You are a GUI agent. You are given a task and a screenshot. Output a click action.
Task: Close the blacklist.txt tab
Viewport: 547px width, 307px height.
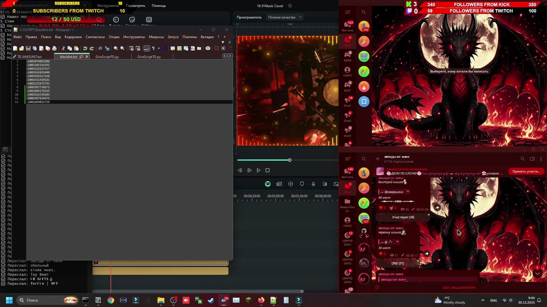pyautogui.click(x=87, y=57)
